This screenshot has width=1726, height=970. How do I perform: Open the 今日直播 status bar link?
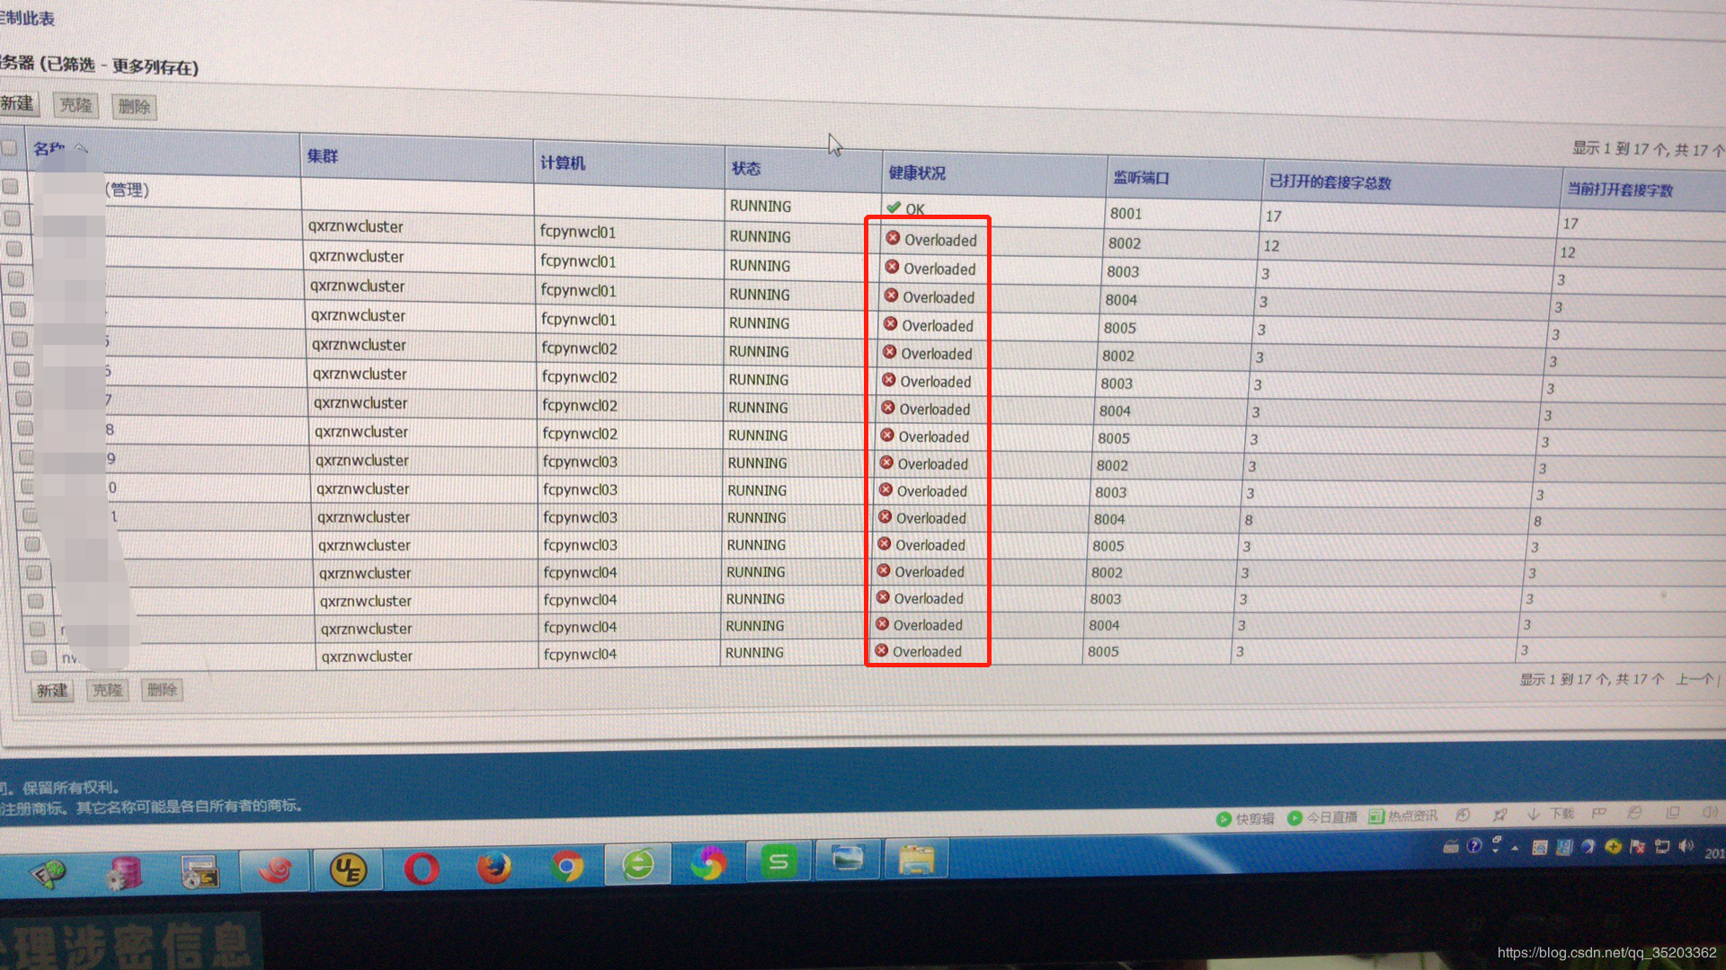coord(1331,817)
